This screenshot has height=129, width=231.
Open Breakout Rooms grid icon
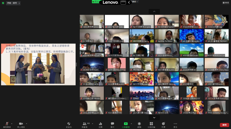point(151,125)
